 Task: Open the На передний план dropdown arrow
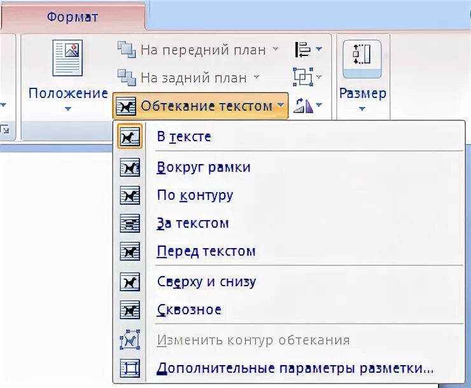click(x=275, y=48)
